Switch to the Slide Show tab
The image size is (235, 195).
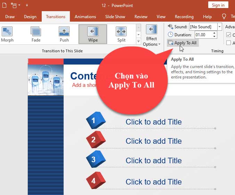point(115,16)
